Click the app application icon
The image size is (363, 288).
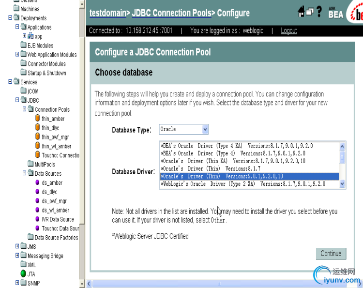pyautogui.click(x=30, y=36)
